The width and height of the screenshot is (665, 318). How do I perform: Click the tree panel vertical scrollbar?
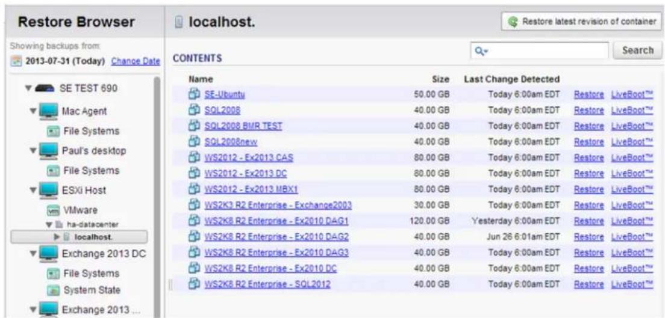157,197
